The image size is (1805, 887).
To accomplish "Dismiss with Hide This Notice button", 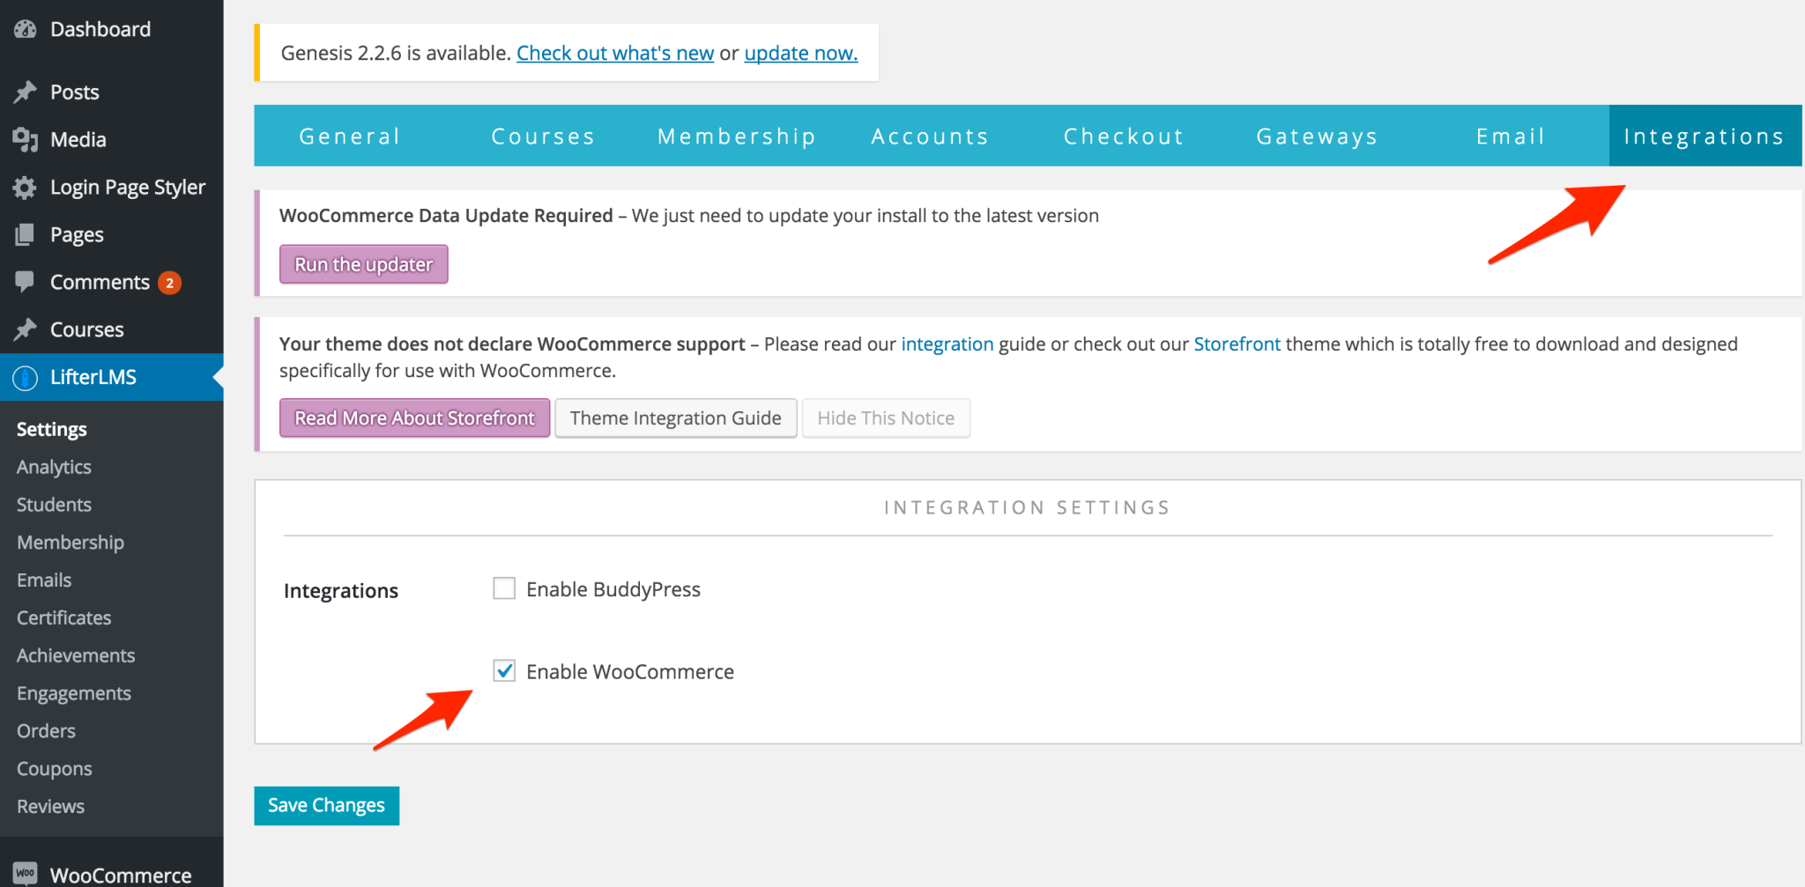I will pos(886,418).
